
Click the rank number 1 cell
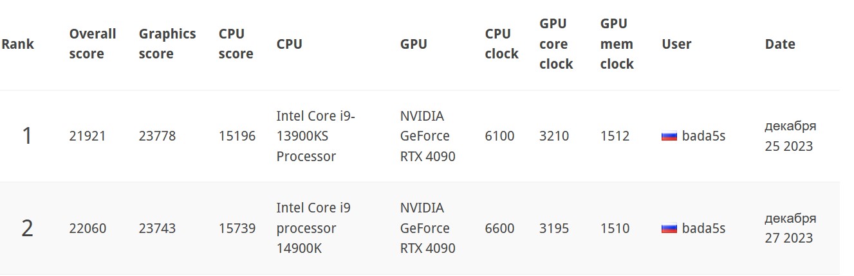pos(27,136)
